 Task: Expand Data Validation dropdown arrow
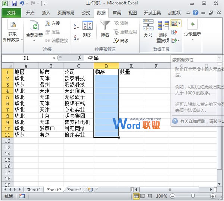[180, 23]
